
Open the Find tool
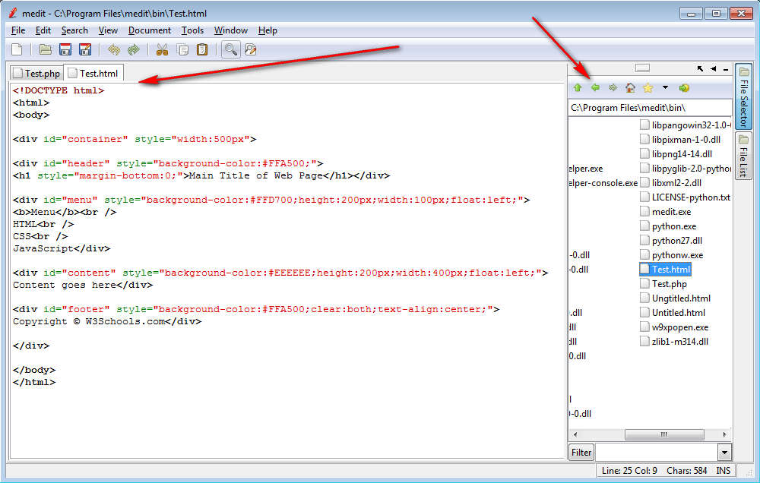coord(229,49)
